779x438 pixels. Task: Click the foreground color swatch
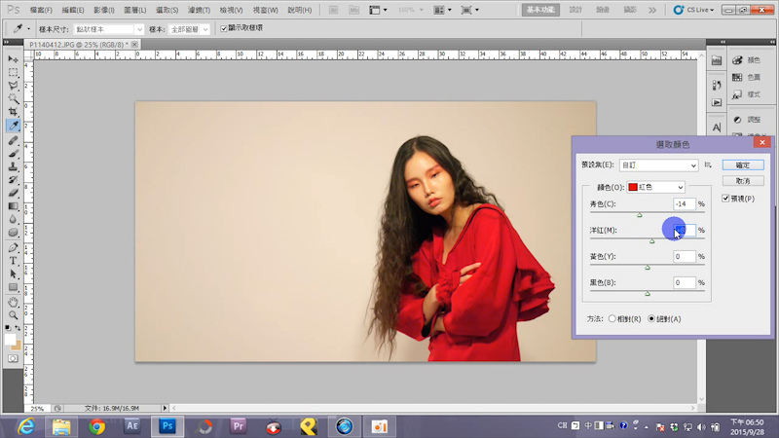click(10, 339)
